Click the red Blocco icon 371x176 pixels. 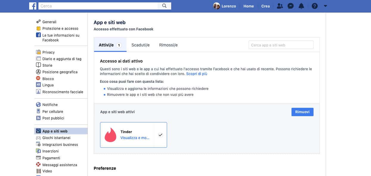coord(38,78)
